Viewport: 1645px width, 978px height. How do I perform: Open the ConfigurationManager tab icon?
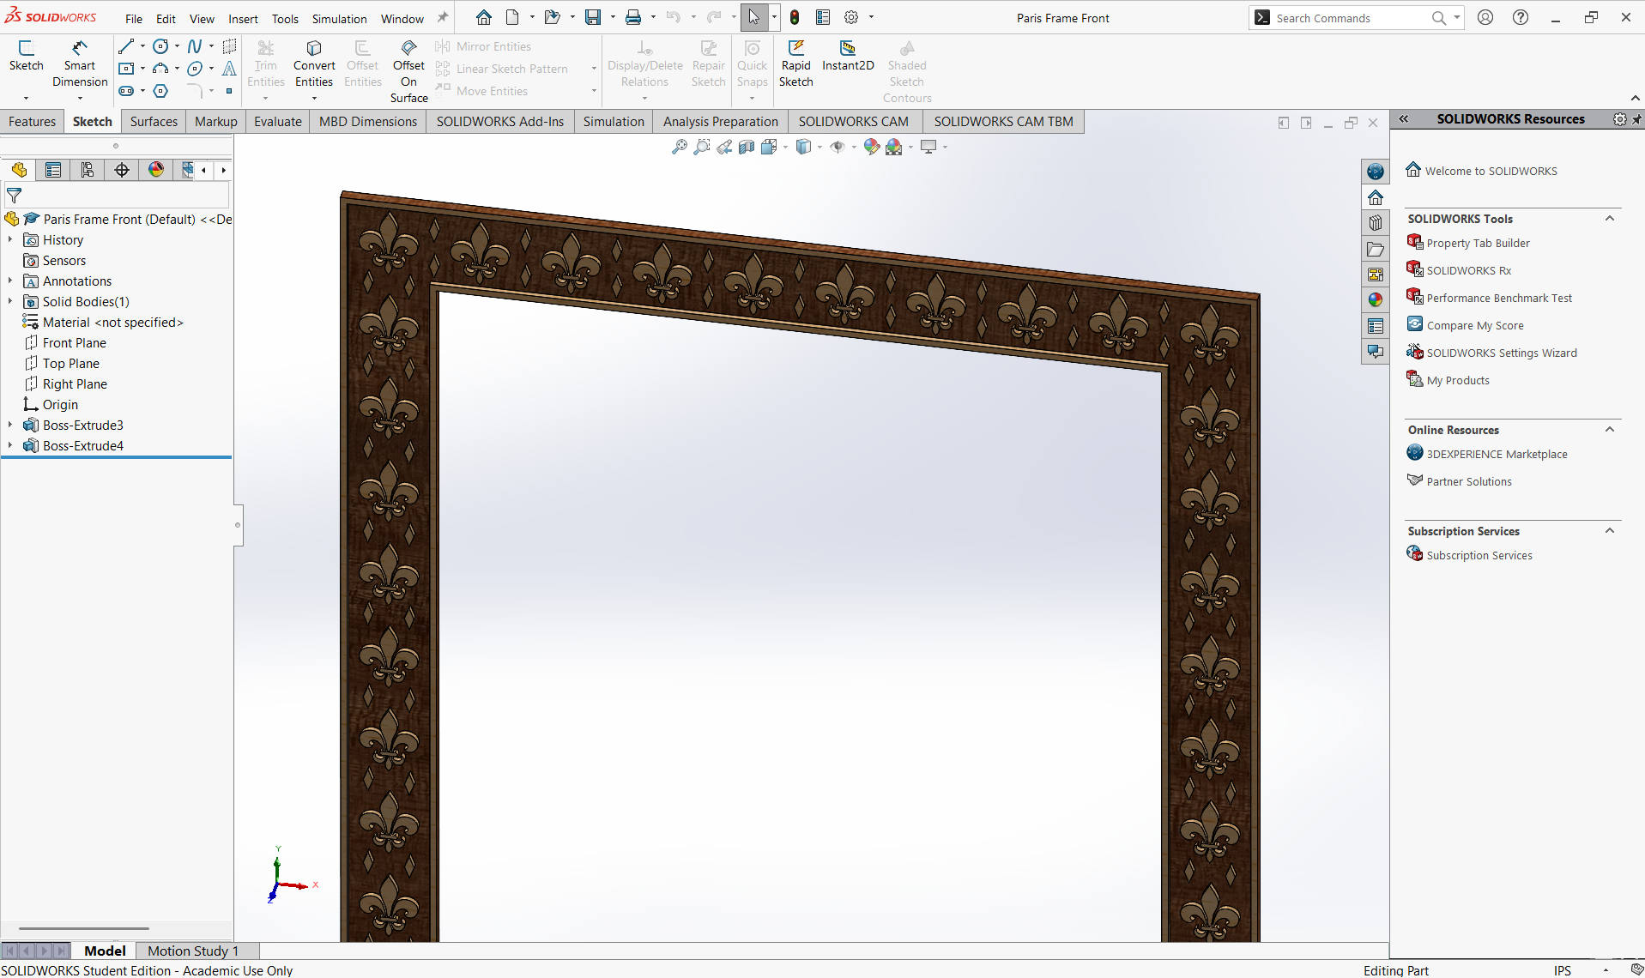click(88, 170)
